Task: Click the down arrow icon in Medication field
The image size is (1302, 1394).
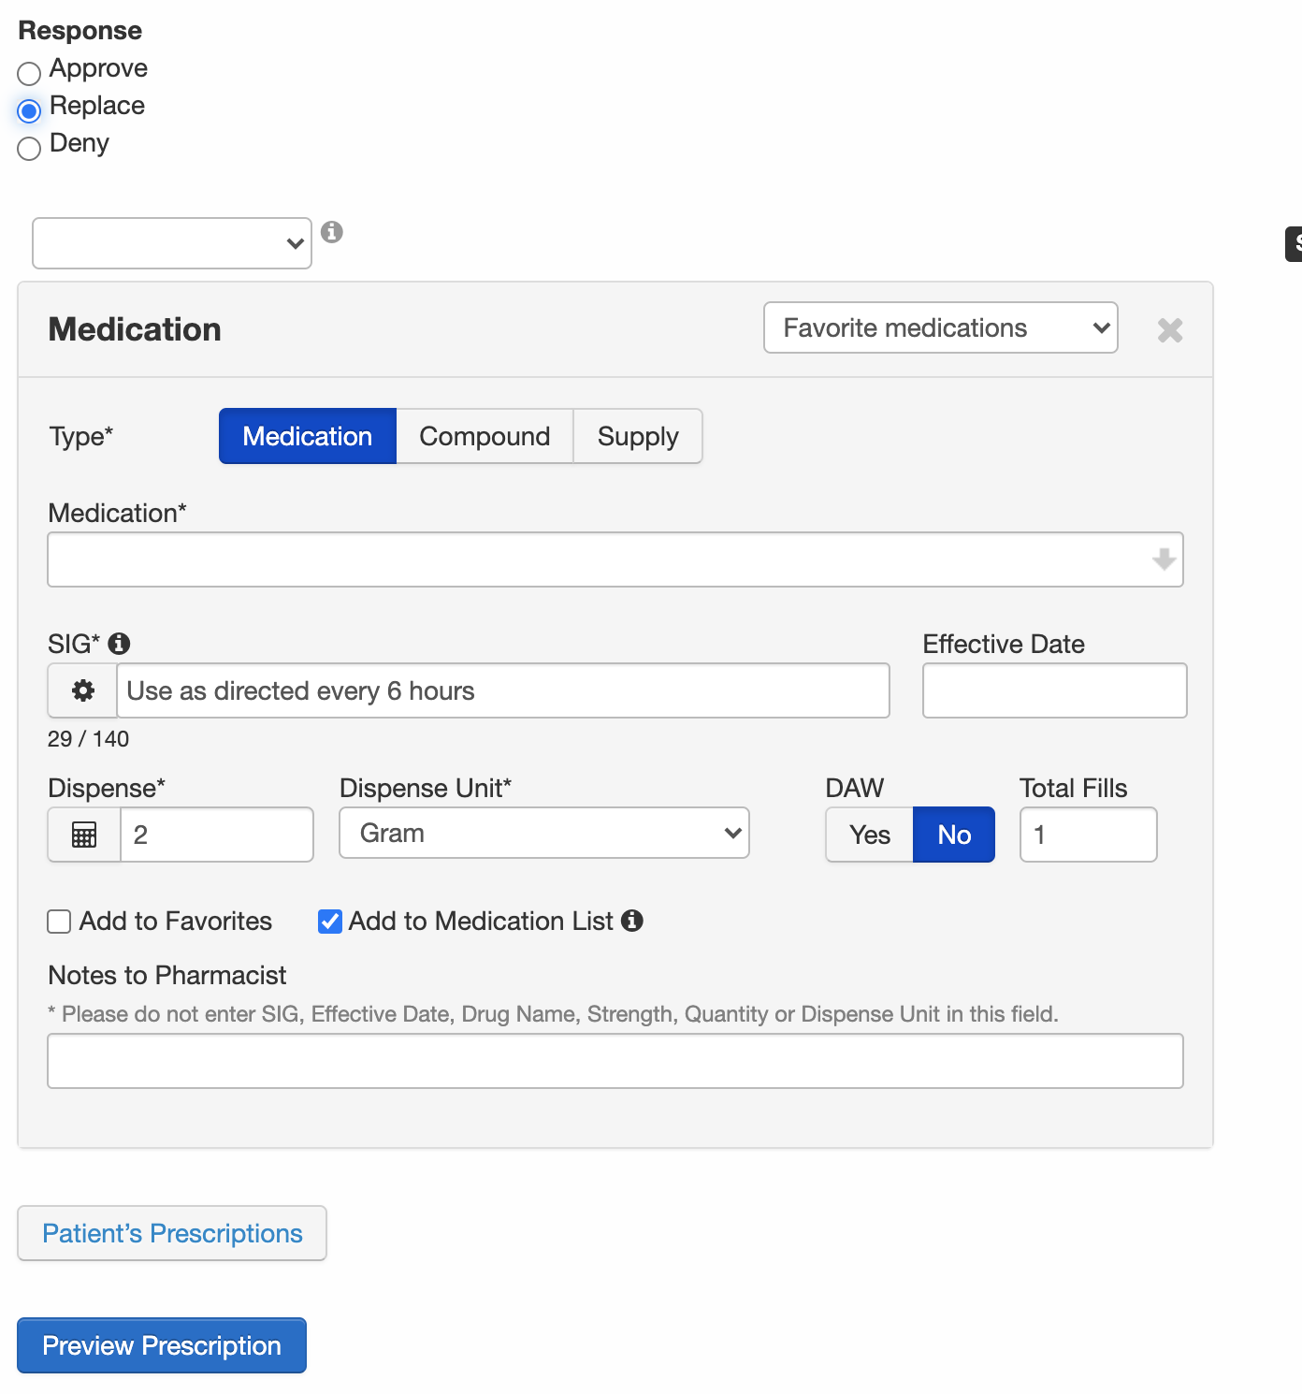Action: pos(1164,559)
